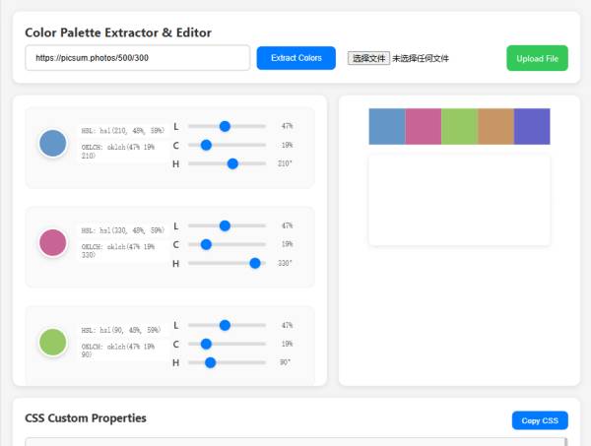591x446 pixels.
Task: Focus the image URL input field
Action: (x=138, y=58)
